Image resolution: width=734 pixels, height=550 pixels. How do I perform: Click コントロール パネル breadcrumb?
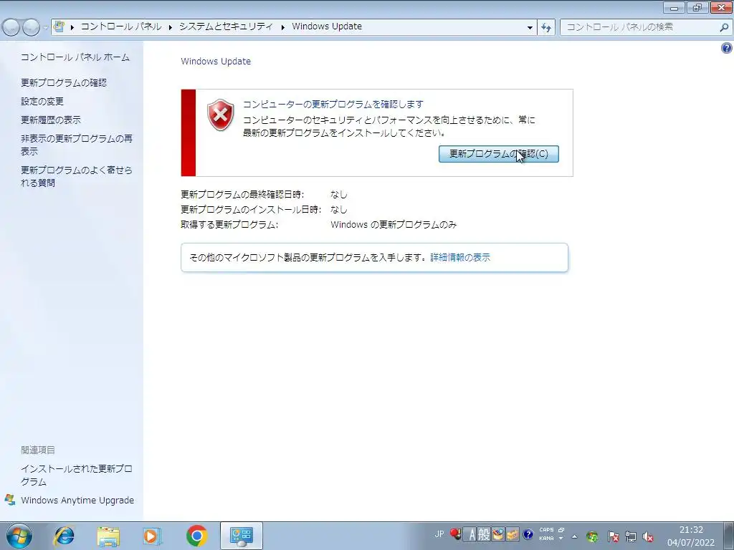121,26
